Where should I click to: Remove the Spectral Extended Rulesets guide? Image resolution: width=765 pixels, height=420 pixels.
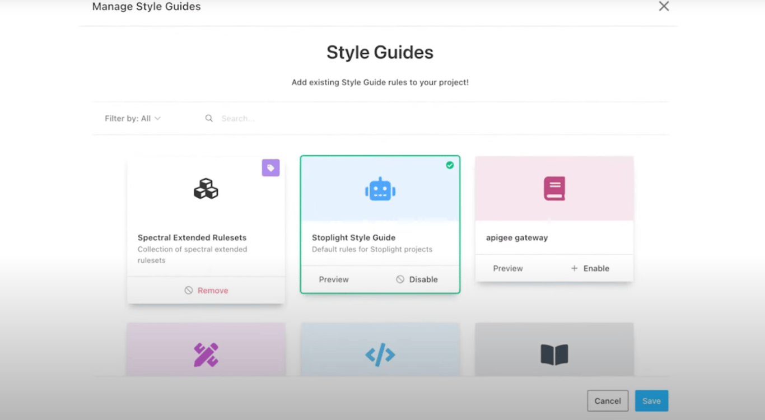(x=206, y=291)
